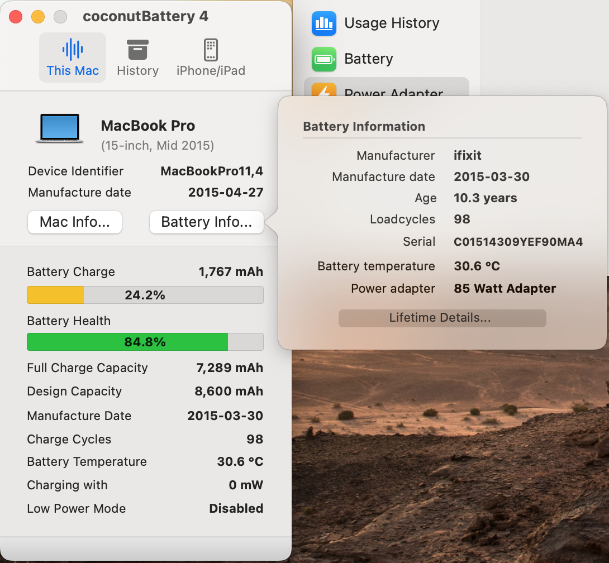The width and height of the screenshot is (609, 563).
Task: Open the Mac Info... button
Action: 74,222
